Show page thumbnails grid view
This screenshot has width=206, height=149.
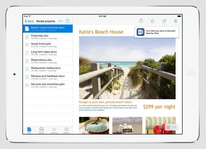tap(168, 127)
